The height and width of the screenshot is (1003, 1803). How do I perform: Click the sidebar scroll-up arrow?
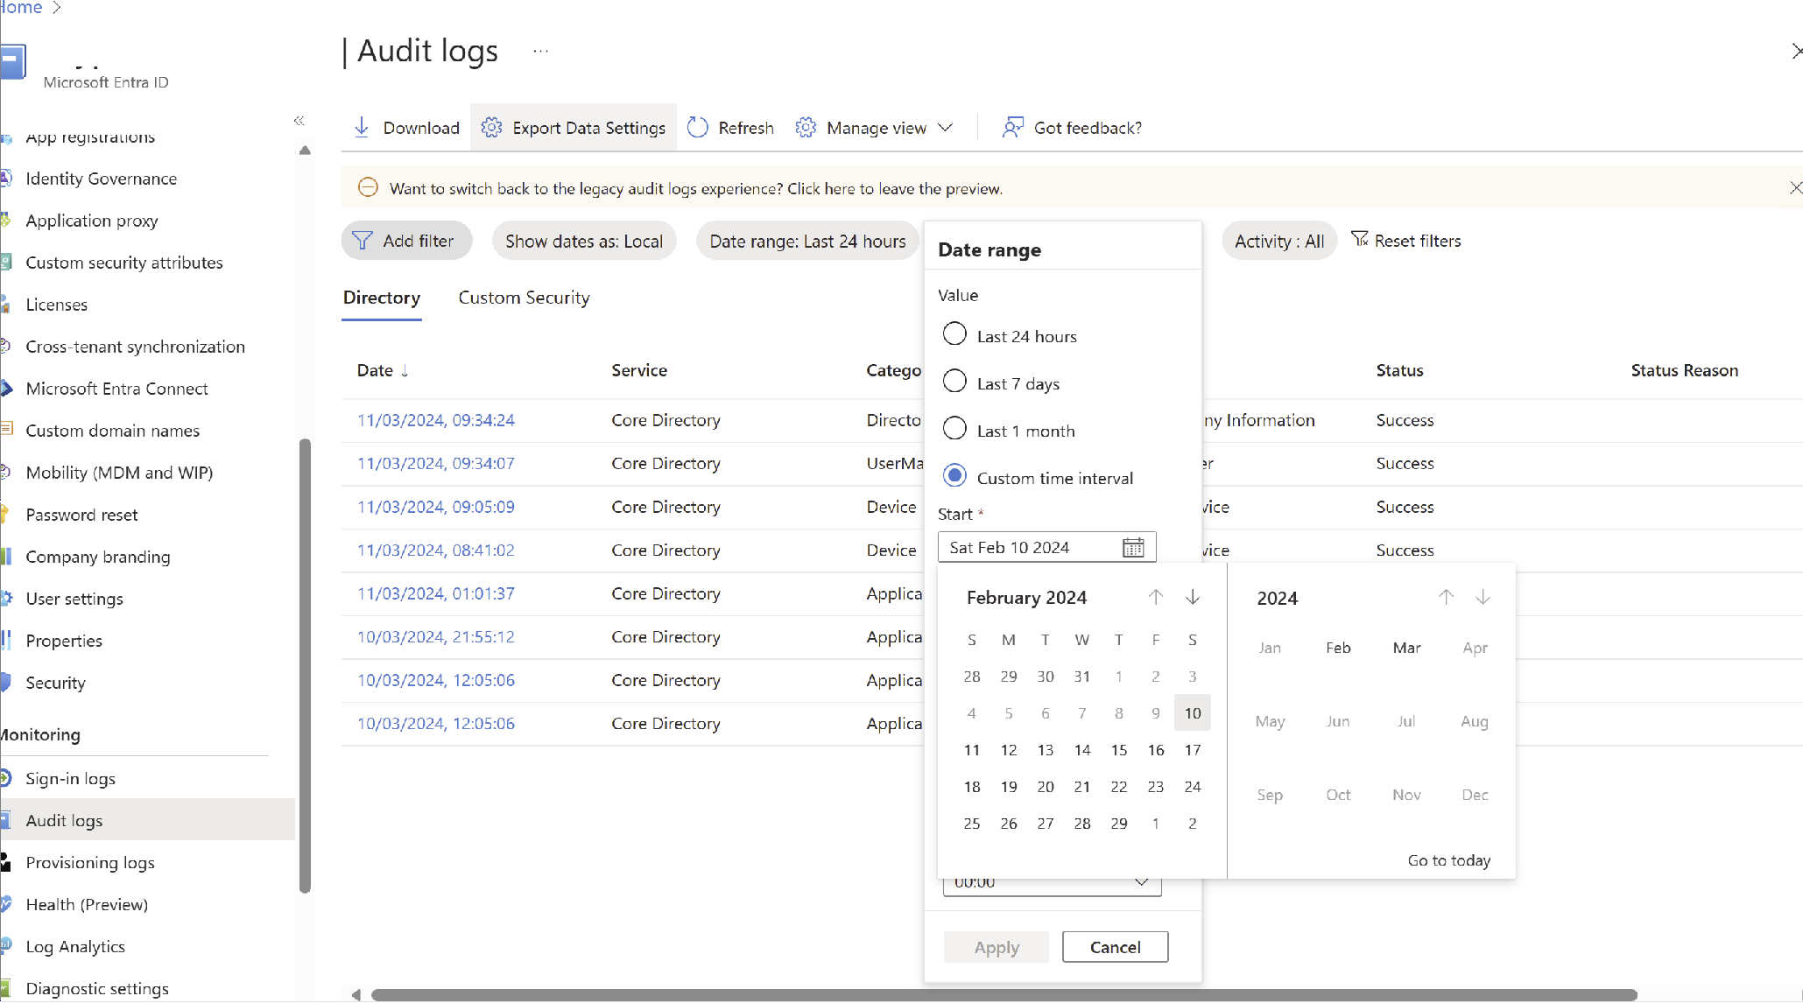(x=305, y=151)
